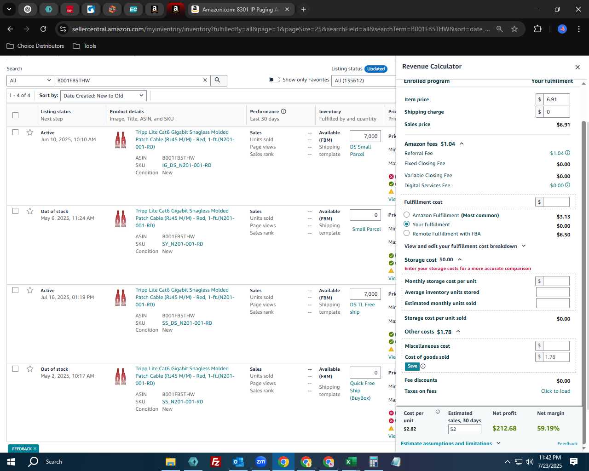Favorite the SY_N201-001-RD listing star
589x471 pixels.
30,211
